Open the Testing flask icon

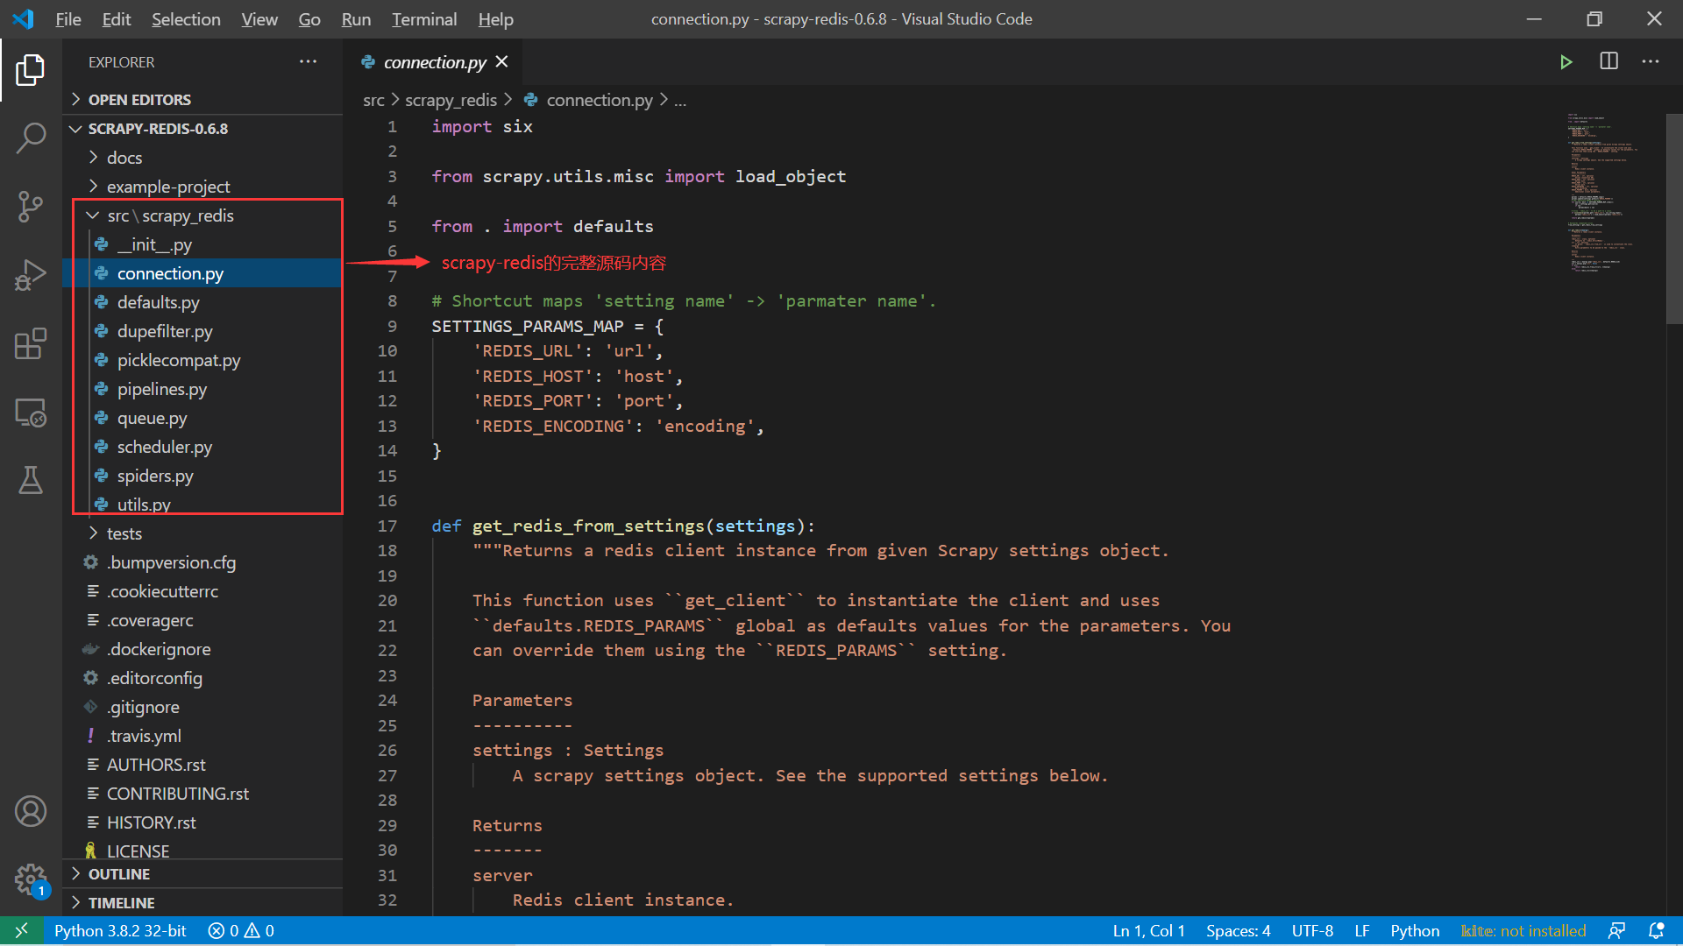[31, 480]
